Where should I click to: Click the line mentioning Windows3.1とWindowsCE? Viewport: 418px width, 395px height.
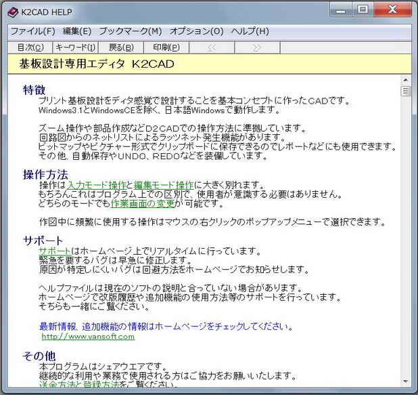pyautogui.click(x=159, y=110)
